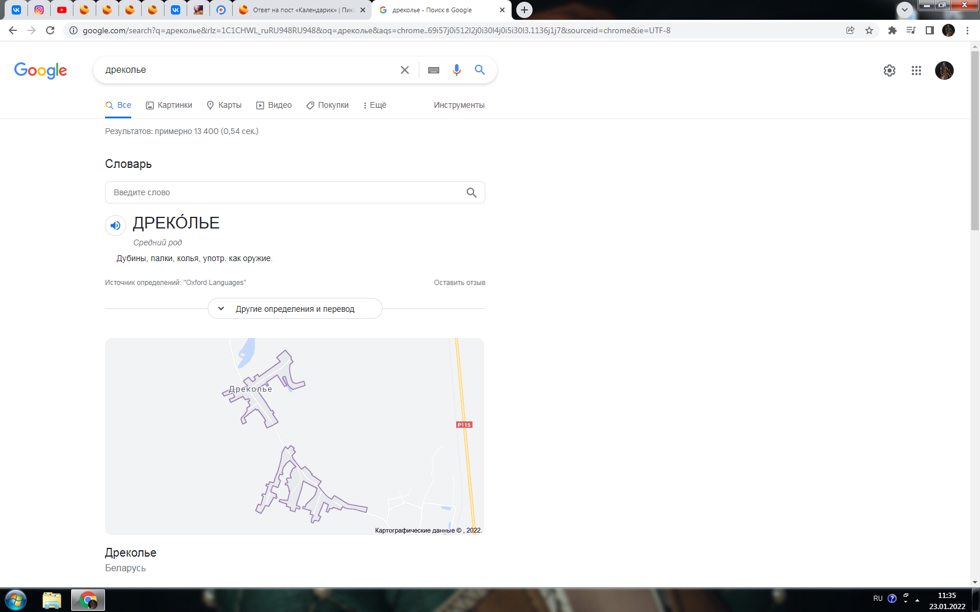Image resolution: width=980 pixels, height=612 pixels.
Task: Click the Словарь heading
Action: click(128, 164)
